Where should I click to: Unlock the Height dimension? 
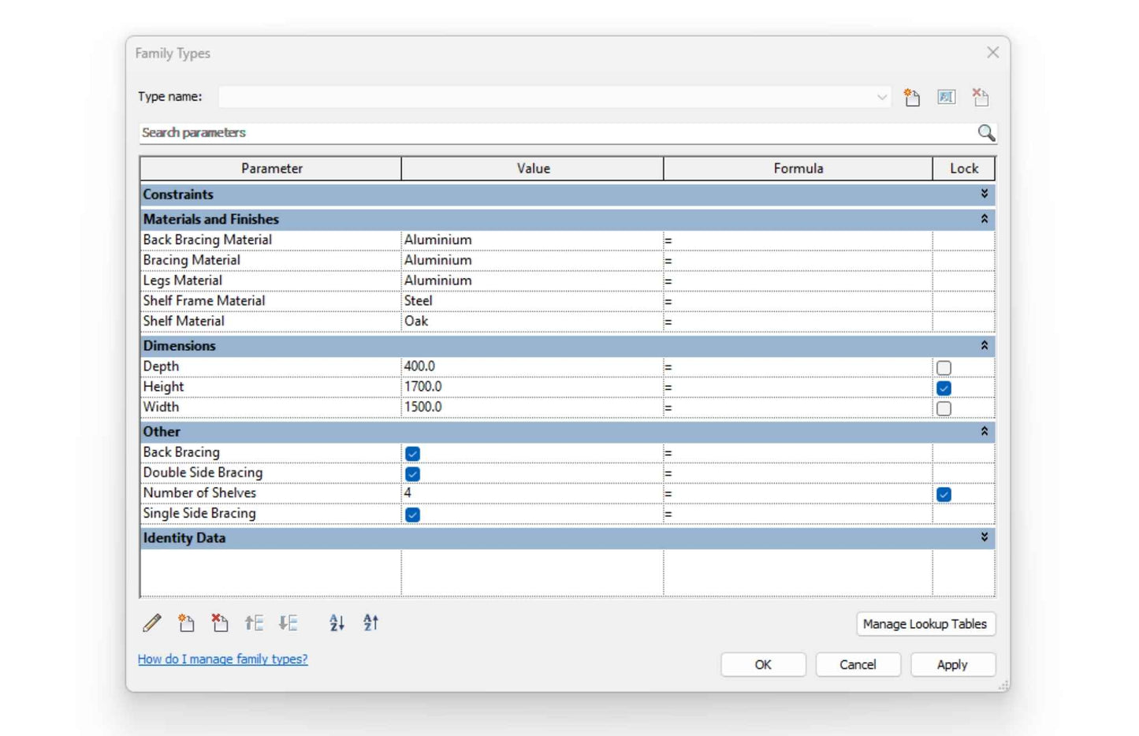[x=944, y=388]
